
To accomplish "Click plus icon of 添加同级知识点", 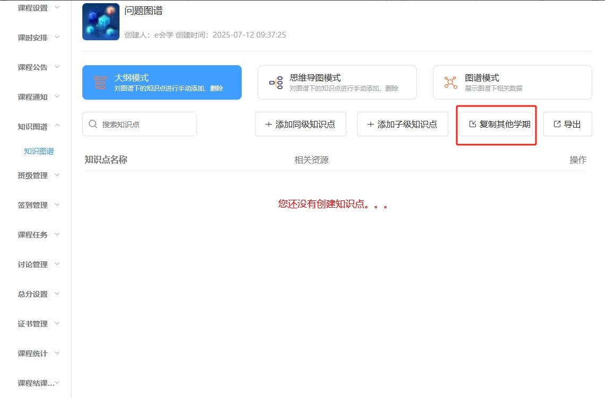I will [268, 125].
